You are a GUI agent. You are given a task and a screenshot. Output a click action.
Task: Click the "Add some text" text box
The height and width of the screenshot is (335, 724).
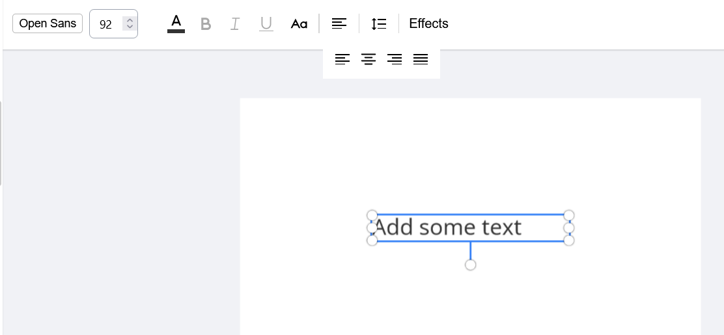[471, 228]
